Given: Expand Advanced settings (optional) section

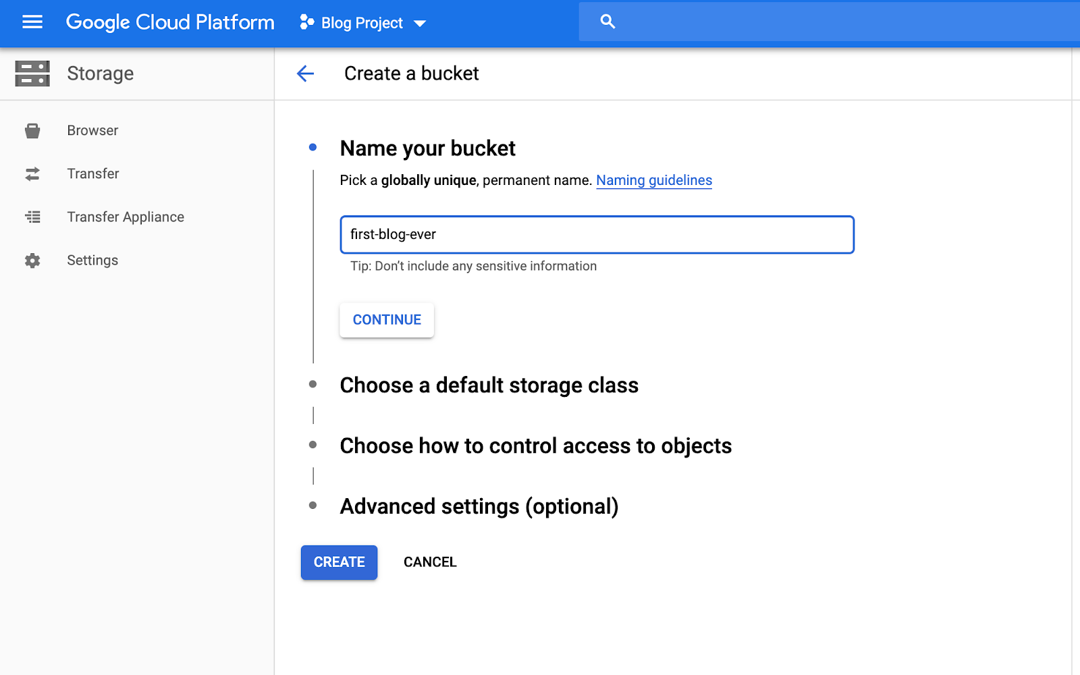Looking at the screenshot, I should pos(479,507).
